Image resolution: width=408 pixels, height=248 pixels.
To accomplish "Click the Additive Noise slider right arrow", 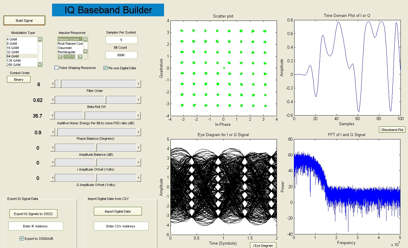I will (x=139, y=115).
